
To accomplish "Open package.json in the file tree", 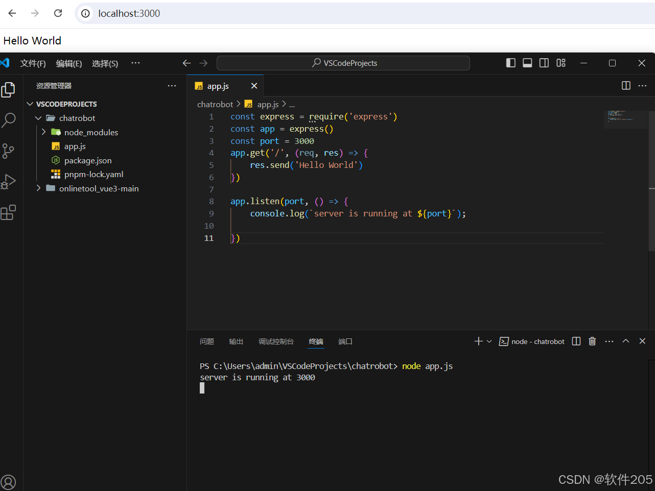I will [x=87, y=160].
